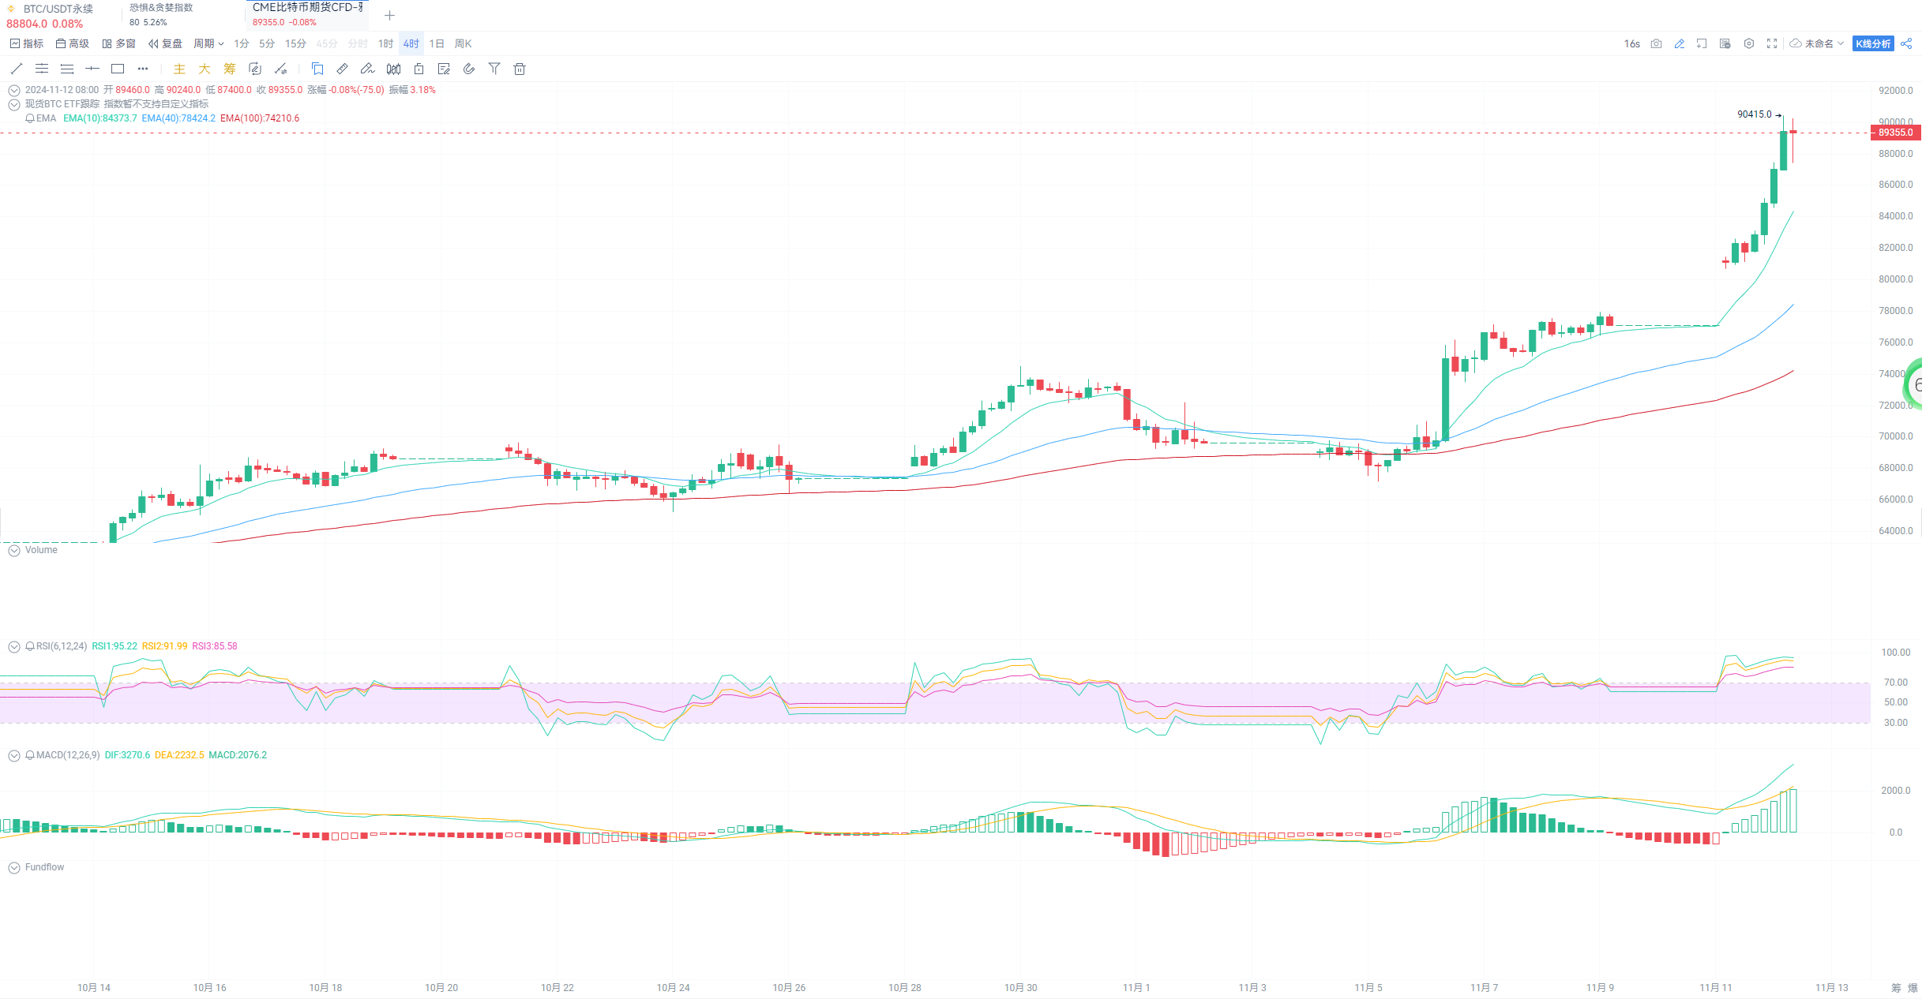Click the line with settings gear icon
1922x999 pixels.
coord(280,69)
